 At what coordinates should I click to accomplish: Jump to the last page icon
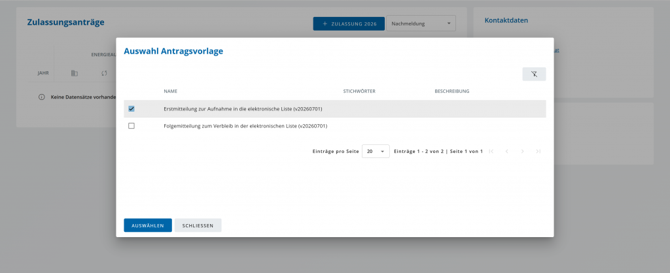538,152
